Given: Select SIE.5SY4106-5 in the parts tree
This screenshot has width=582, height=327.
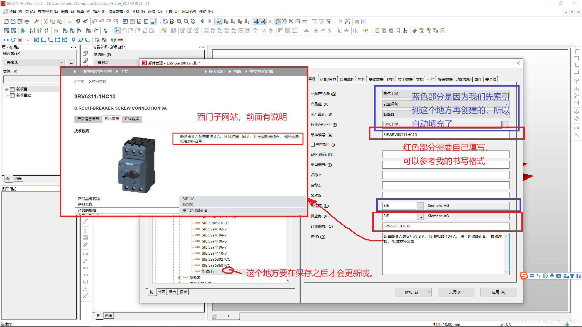Looking at the screenshot, I should point(214,241).
